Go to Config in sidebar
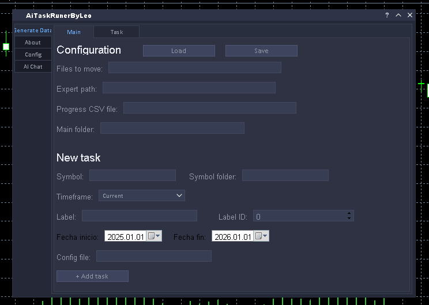 [33, 55]
